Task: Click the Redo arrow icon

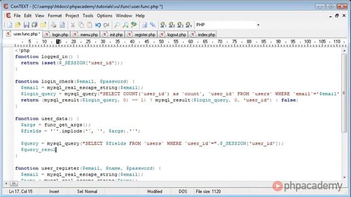Action: (x=106, y=25)
